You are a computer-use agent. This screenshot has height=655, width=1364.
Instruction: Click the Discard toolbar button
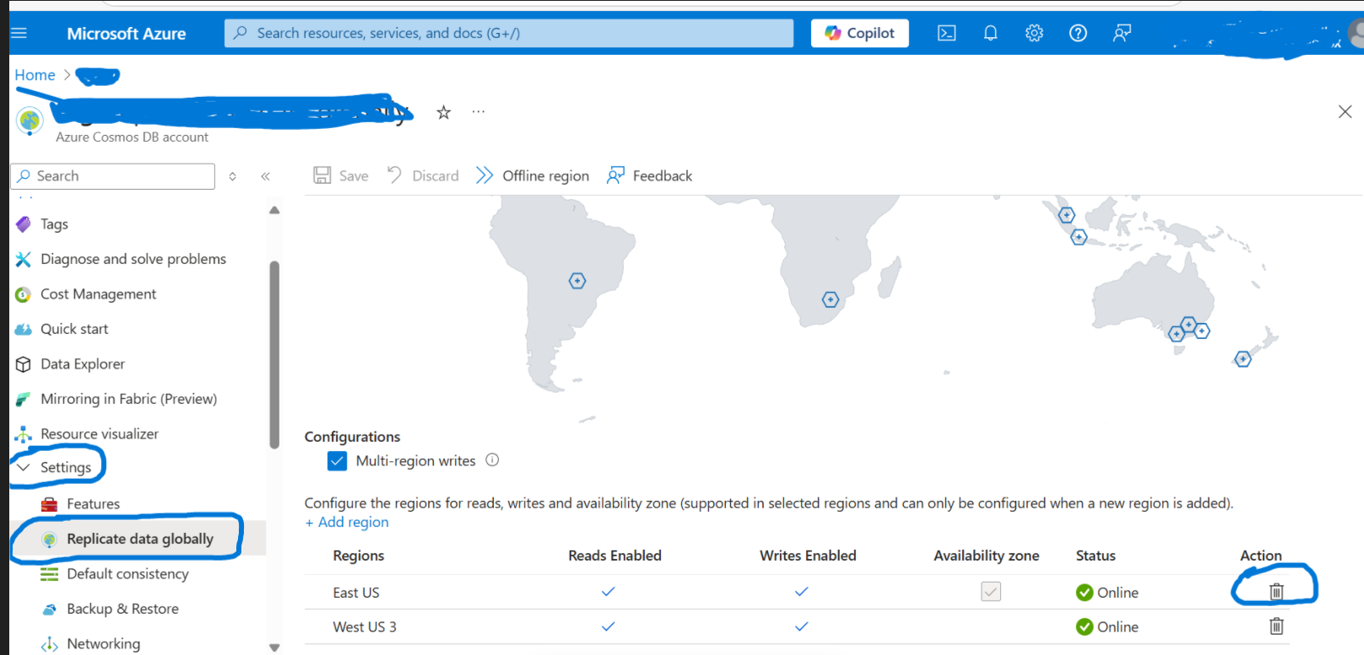(x=423, y=175)
